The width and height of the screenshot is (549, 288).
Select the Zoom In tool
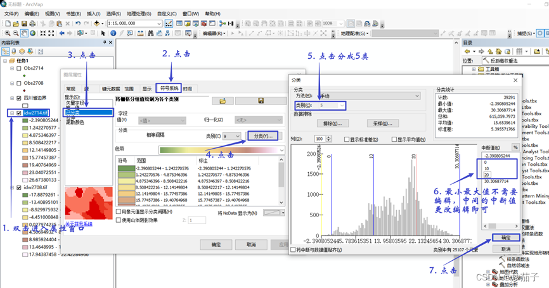coord(8,33)
